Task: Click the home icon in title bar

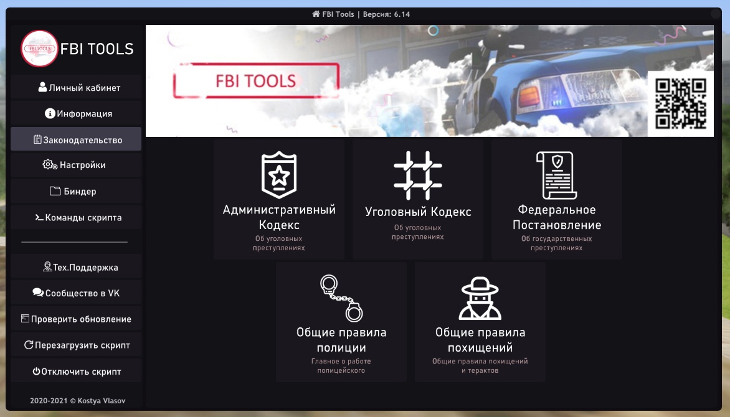Action: (316, 14)
